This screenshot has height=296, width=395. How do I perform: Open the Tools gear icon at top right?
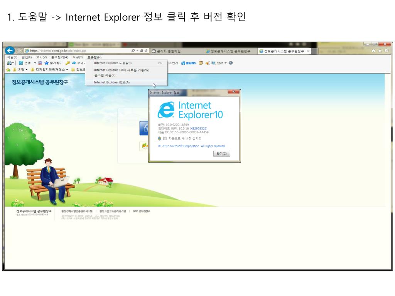pyautogui.click(x=387, y=51)
